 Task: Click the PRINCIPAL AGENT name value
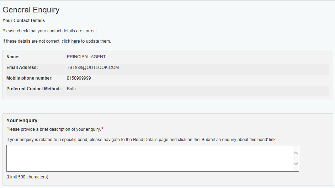pyautogui.click(x=86, y=57)
